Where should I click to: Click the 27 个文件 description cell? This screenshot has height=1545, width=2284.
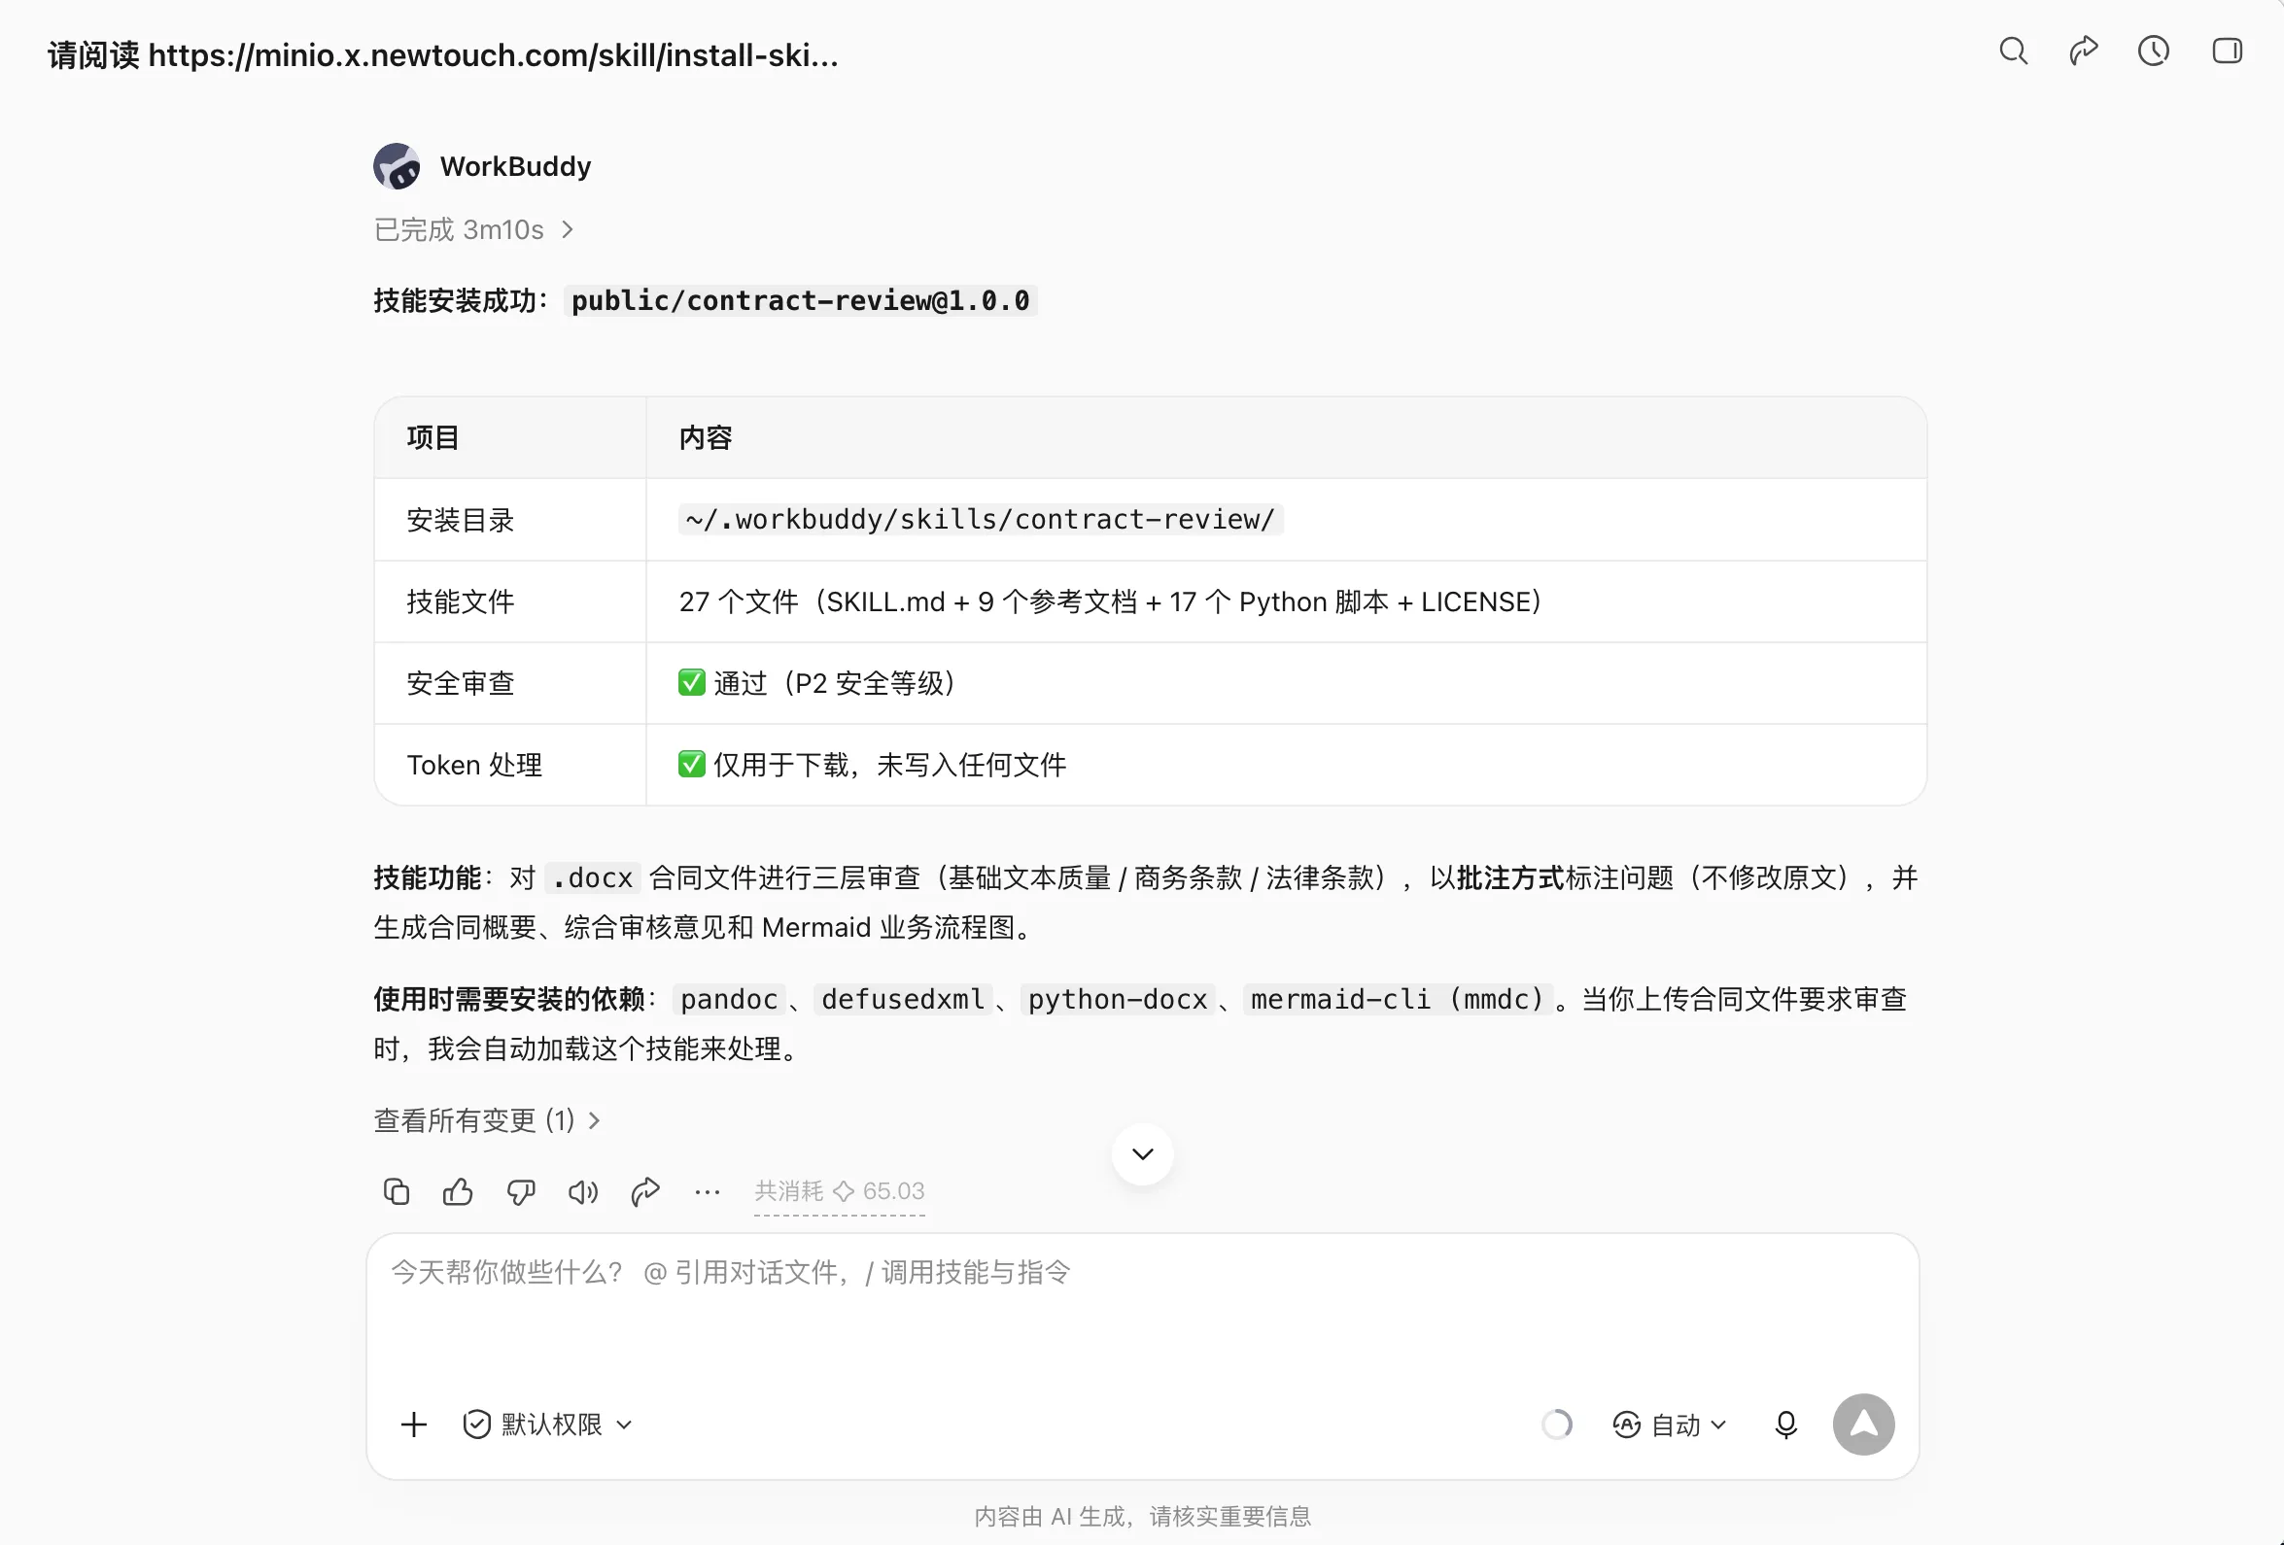tap(1287, 601)
